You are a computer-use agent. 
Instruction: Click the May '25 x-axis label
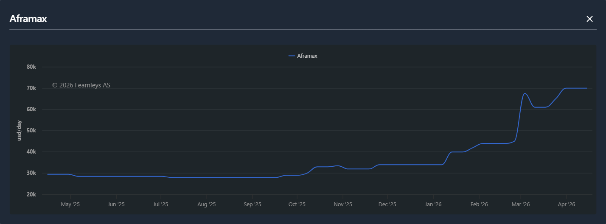click(70, 204)
